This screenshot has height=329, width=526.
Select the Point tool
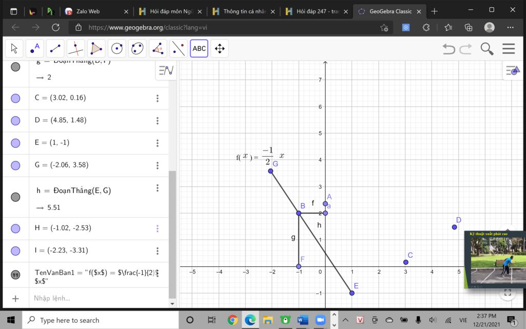pos(35,48)
